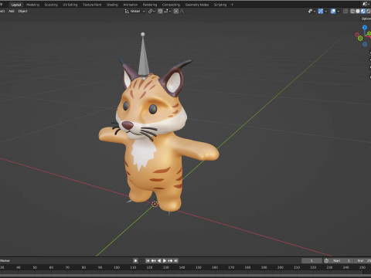This screenshot has height=278, width=371.
Task: Open the Object menu in viewport header
Action: pyautogui.click(x=22, y=11)
